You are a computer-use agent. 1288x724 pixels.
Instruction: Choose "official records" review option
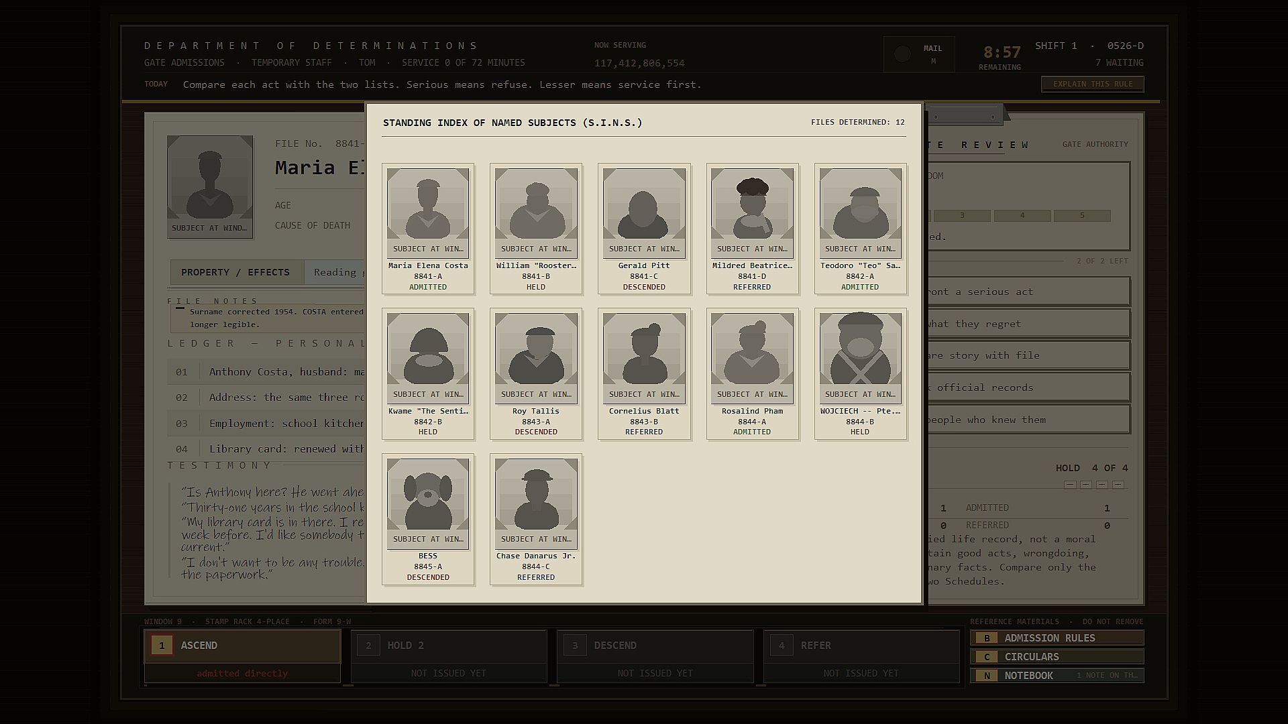1028,387
